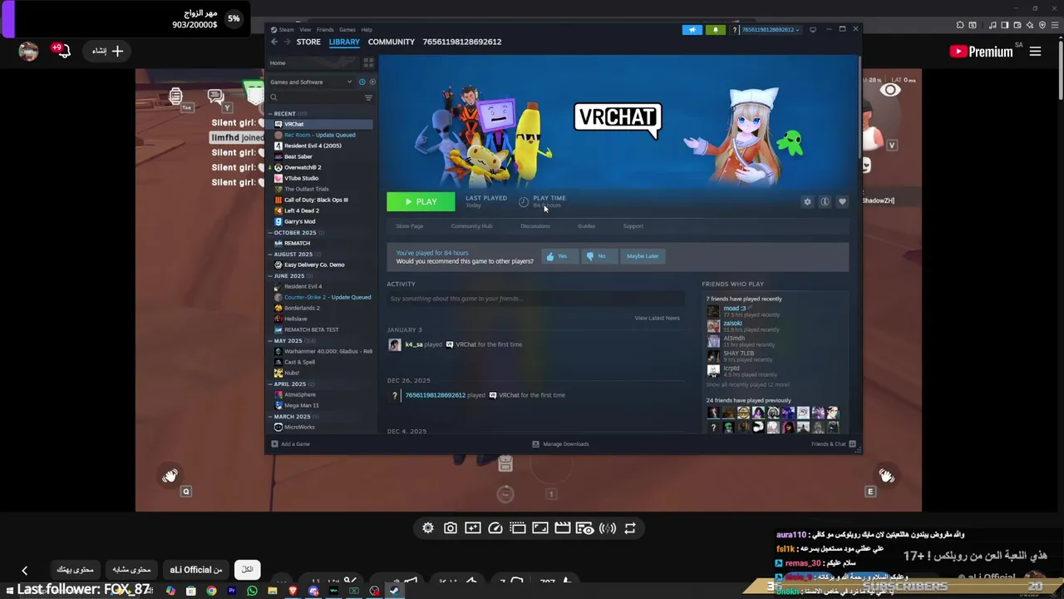This screenshot has width=1064, height=599.
Task: Click Show all recently played link
Action: (747, 385)
